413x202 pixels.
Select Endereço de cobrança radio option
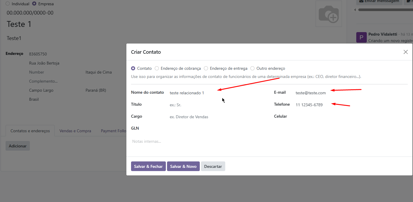point(157,68)
